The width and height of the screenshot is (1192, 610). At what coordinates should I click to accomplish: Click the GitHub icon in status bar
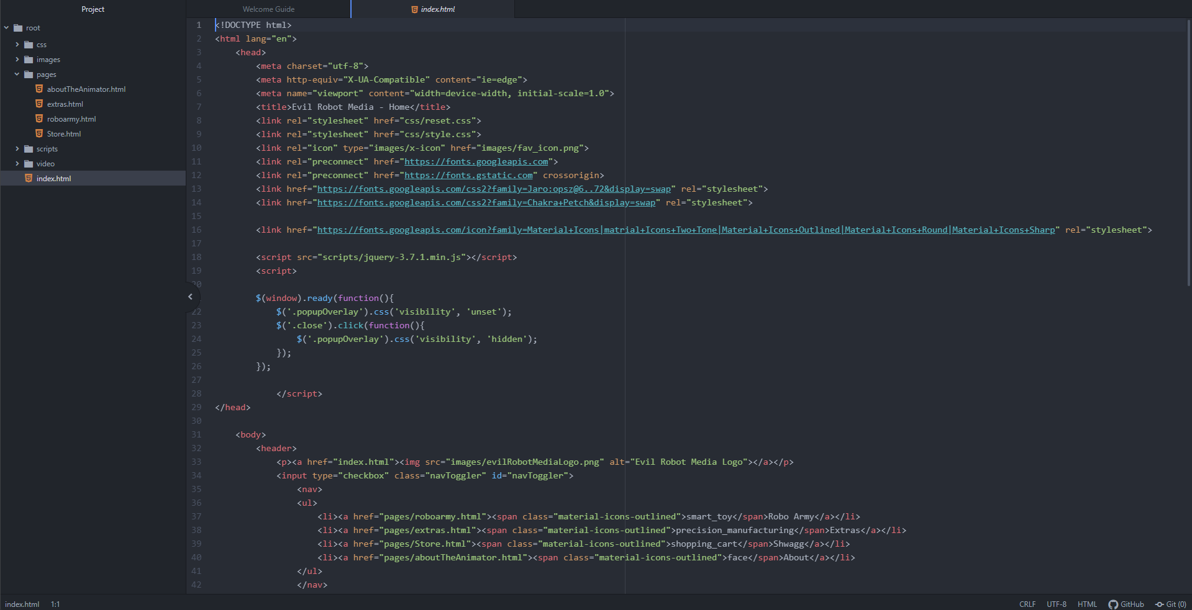(1113, 604)
